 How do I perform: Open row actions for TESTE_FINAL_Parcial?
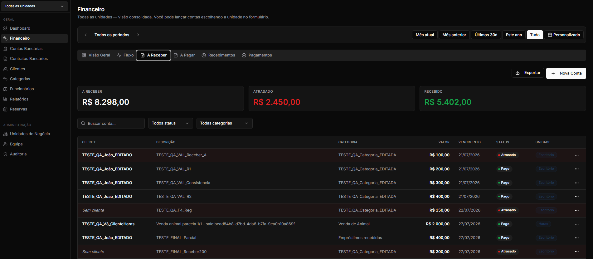point(577,238)
